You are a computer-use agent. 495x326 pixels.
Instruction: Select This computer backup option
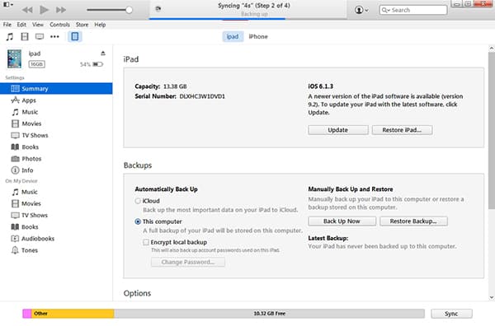(x=138, y=221)
